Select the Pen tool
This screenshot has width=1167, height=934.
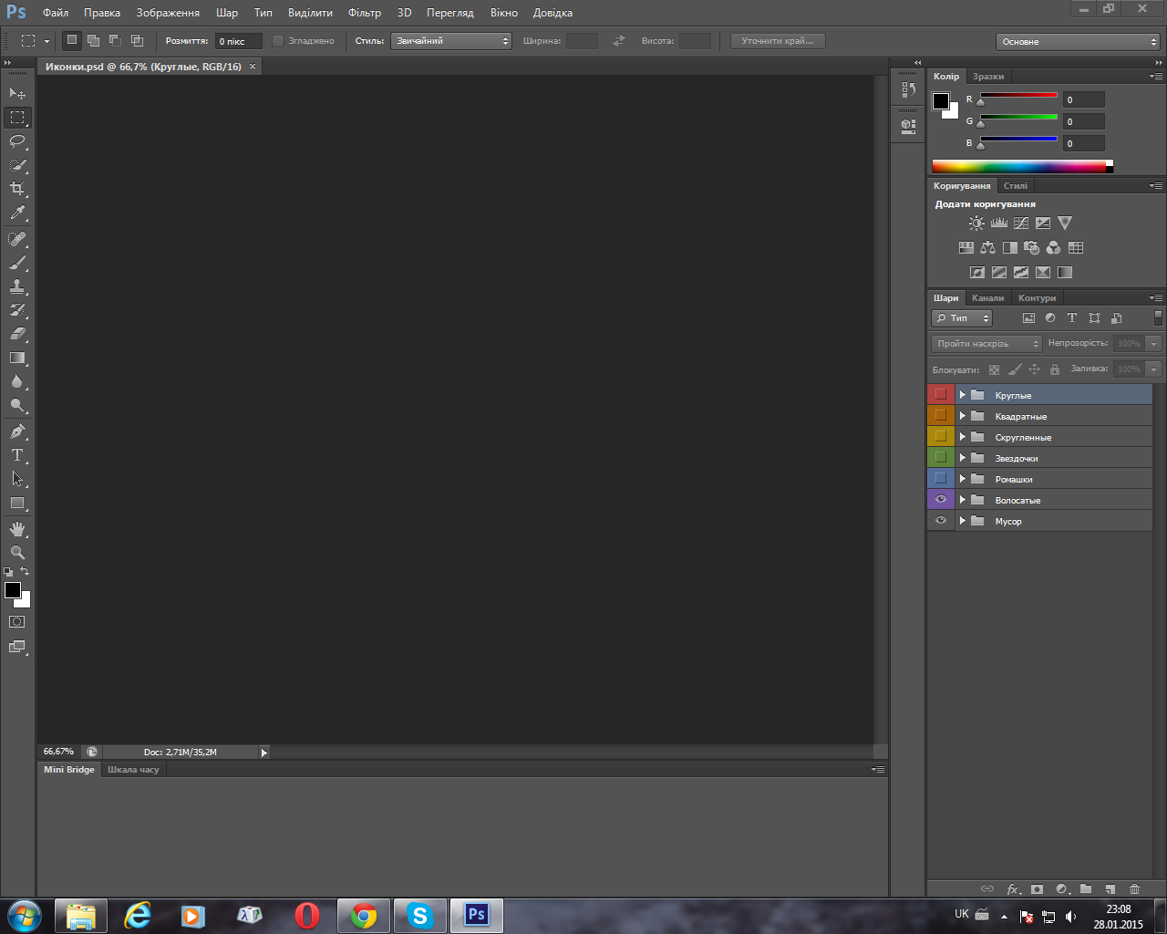[x=17, y=431]
